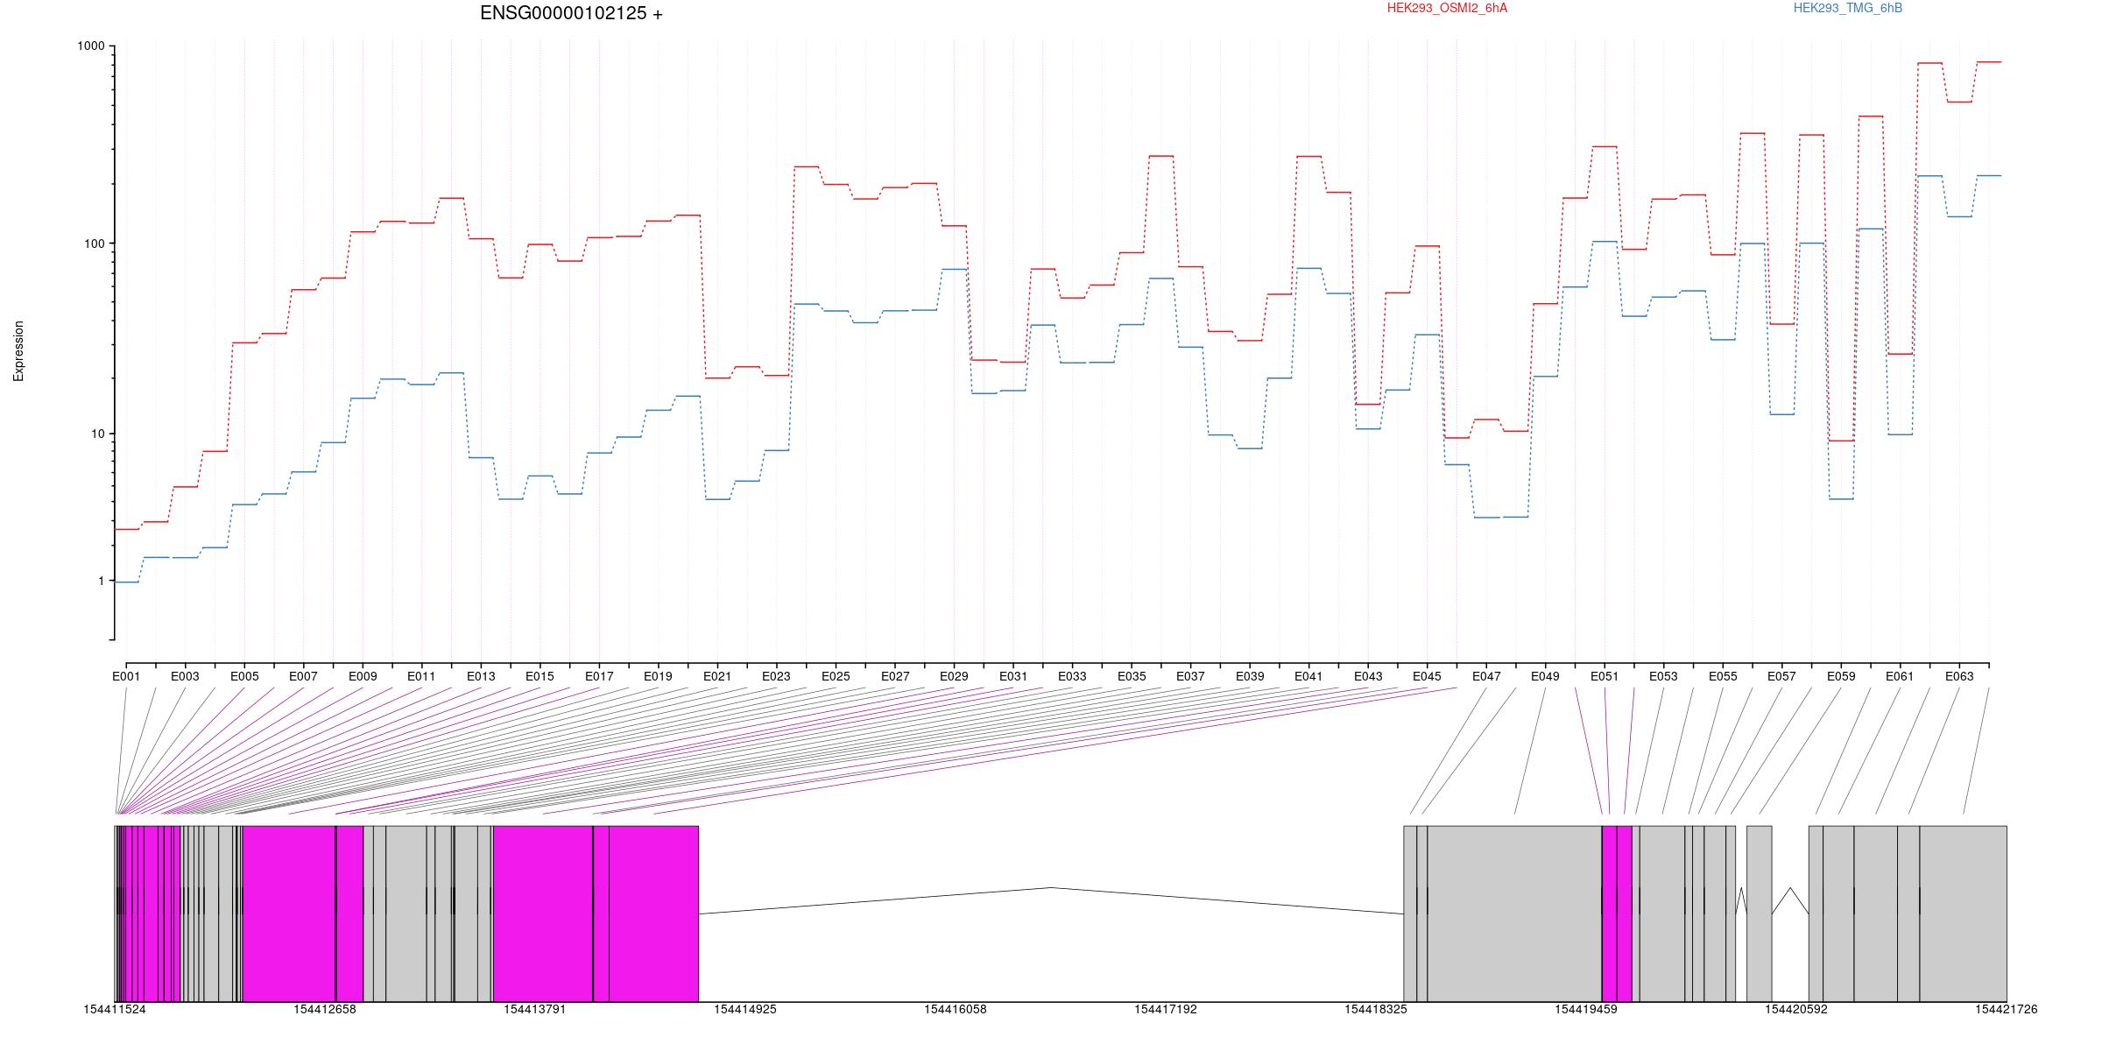Image resolution: width=2102 pixels, height=1051 pixels.
Task: Click exon label E043
Action: click(x=1368, y=676)
